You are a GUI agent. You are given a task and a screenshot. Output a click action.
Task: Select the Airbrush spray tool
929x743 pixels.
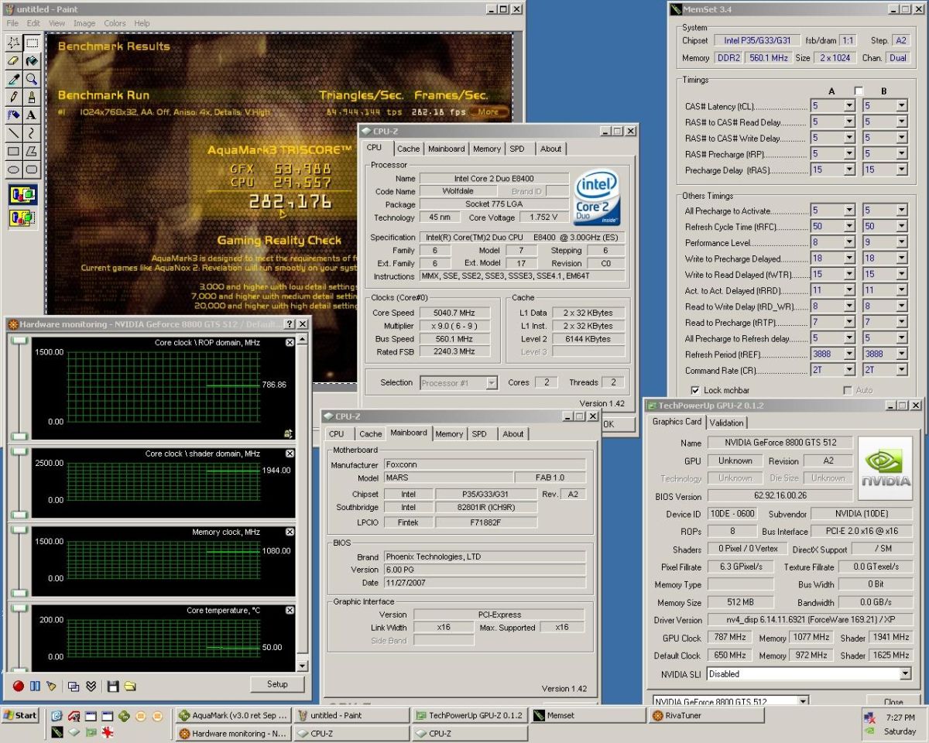[13, 115]
